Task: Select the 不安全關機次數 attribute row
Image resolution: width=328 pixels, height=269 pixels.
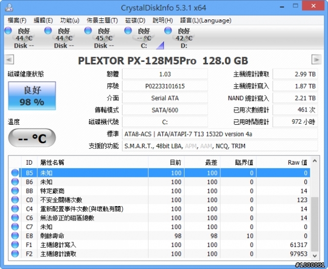Action: pos(159,200)
